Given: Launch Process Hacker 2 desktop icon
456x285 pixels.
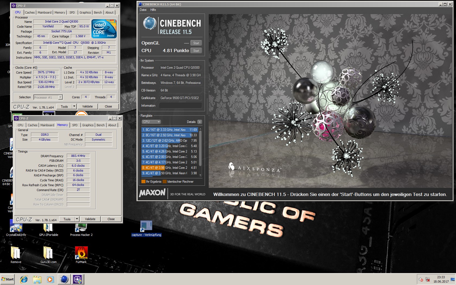Looking at the screenshot, I should click(x=81, y=227).
